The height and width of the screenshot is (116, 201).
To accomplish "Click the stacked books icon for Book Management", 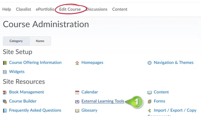I will click(5, 93).
